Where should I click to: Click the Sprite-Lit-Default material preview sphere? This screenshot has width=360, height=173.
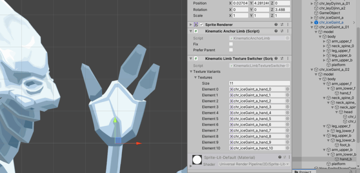coord(197,160)
